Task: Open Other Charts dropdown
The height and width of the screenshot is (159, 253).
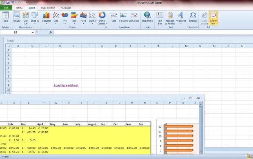Action: (x=102, y=18)
